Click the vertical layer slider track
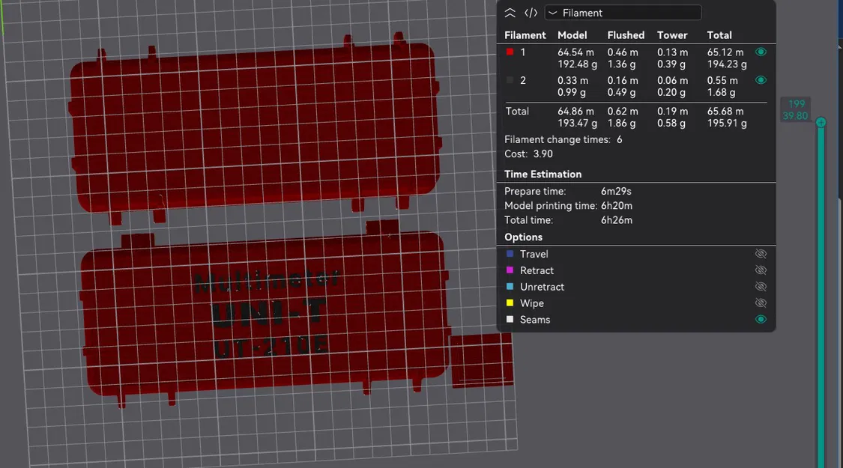 coord(821,296)
